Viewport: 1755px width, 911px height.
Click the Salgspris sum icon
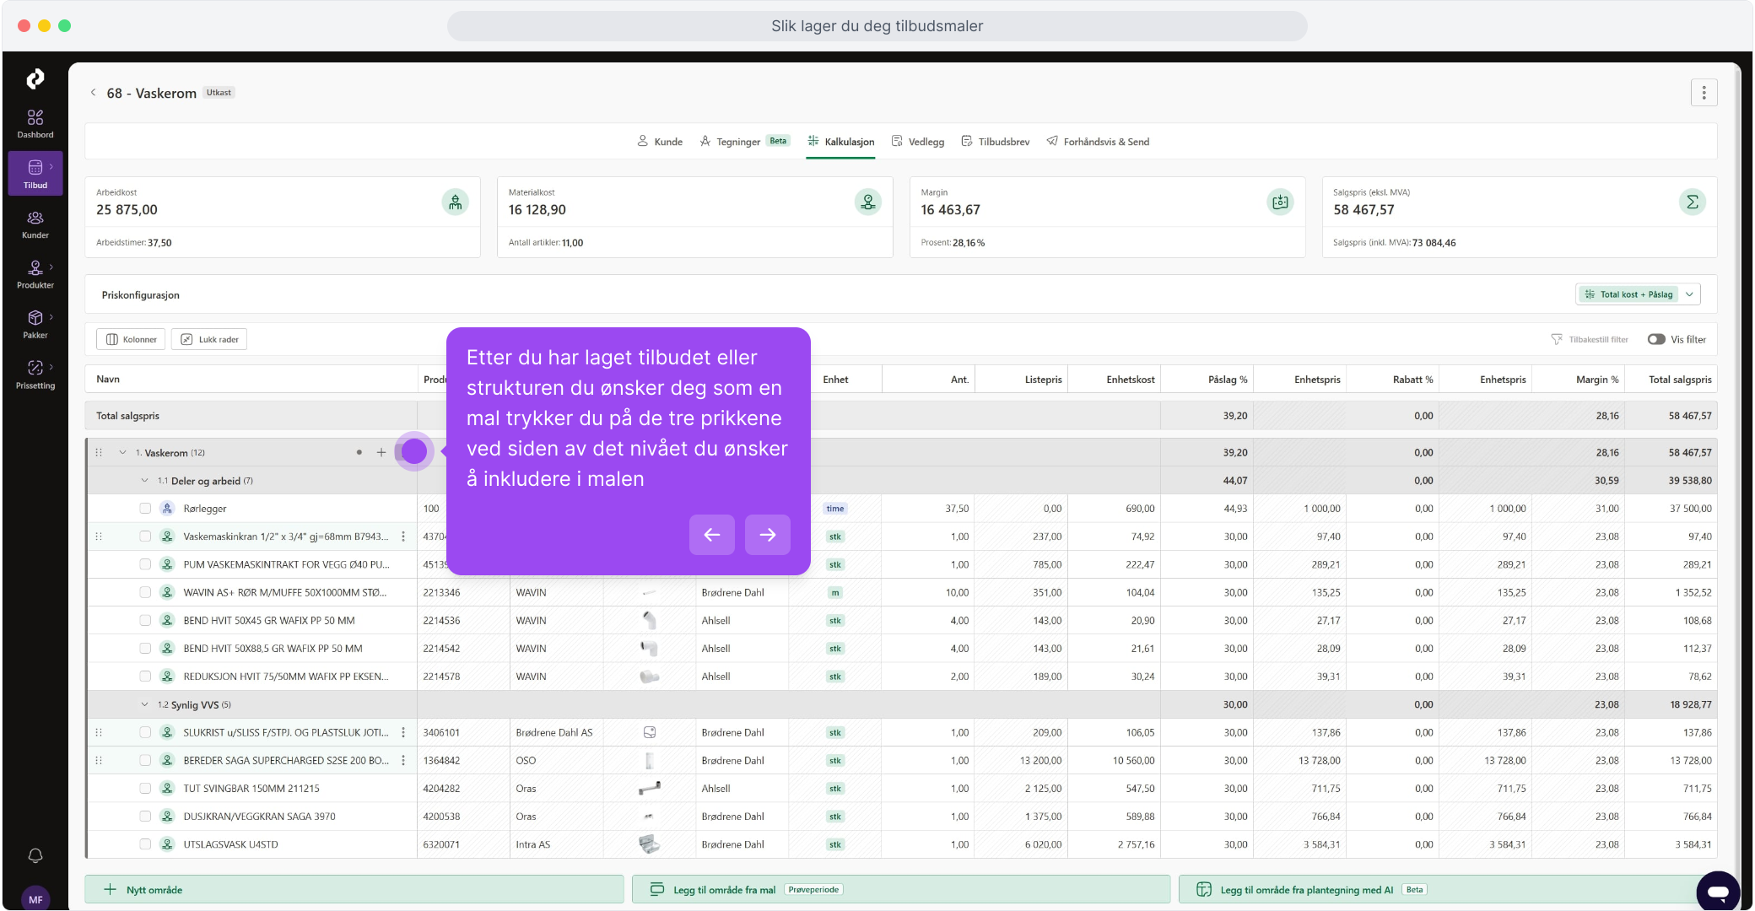pos(1692,202)
